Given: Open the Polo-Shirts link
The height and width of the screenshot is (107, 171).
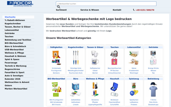Looking at the screenshot, I should click(153, 102).
